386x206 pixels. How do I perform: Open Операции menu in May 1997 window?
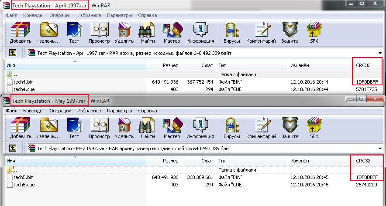[x=60, y=111]
